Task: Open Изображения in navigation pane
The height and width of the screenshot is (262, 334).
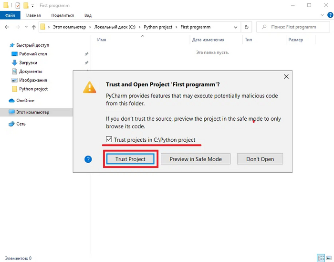Action: pyautogui.click(x=33, y=80)
